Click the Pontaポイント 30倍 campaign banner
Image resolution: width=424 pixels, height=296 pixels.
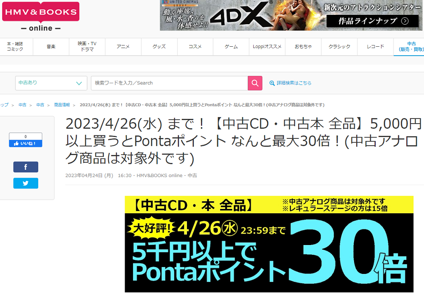coord(269,244)
